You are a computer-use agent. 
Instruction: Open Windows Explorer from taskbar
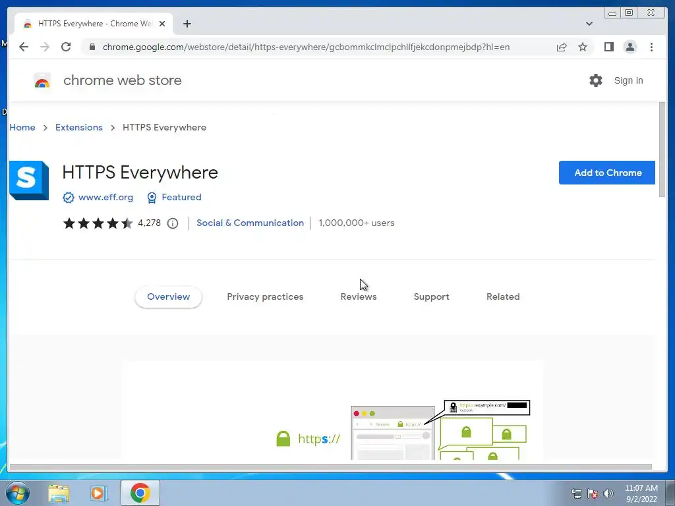click(x=59, y=493)
